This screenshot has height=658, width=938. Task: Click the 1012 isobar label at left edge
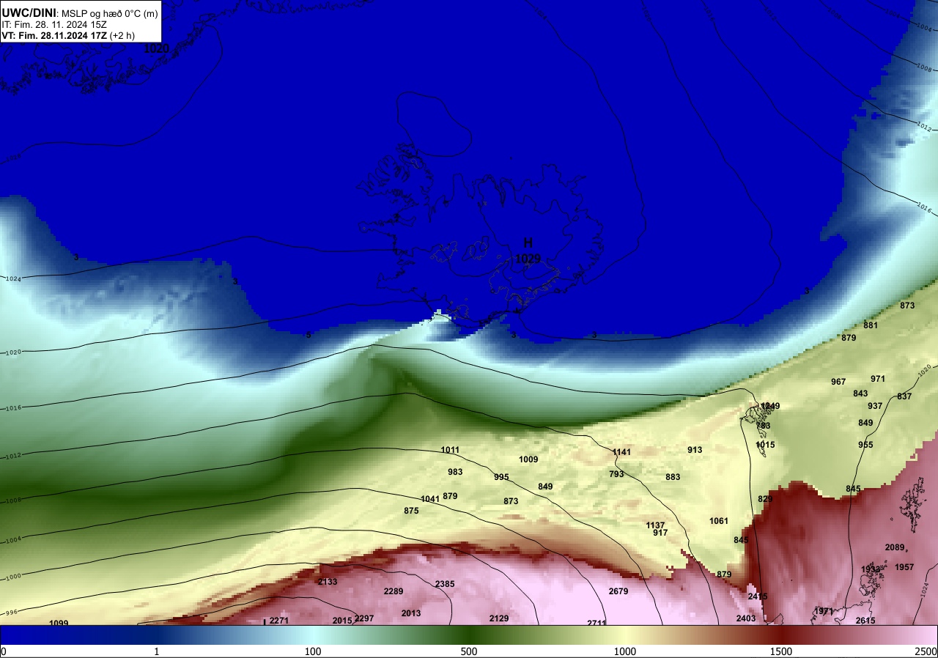[12, 456]
